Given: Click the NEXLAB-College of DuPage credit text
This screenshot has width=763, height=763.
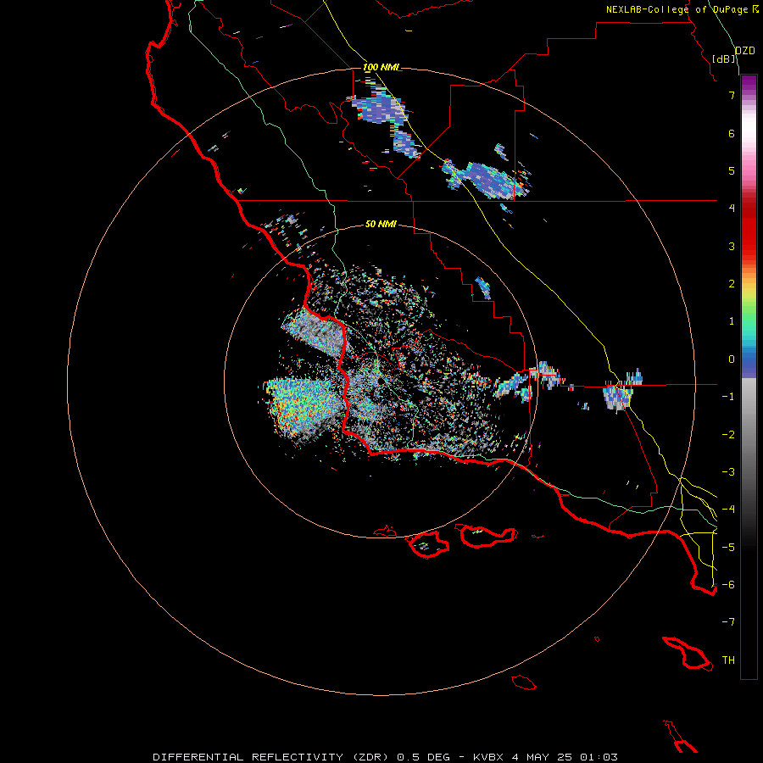Looking at the screenshot, I should tap(682, 9).
